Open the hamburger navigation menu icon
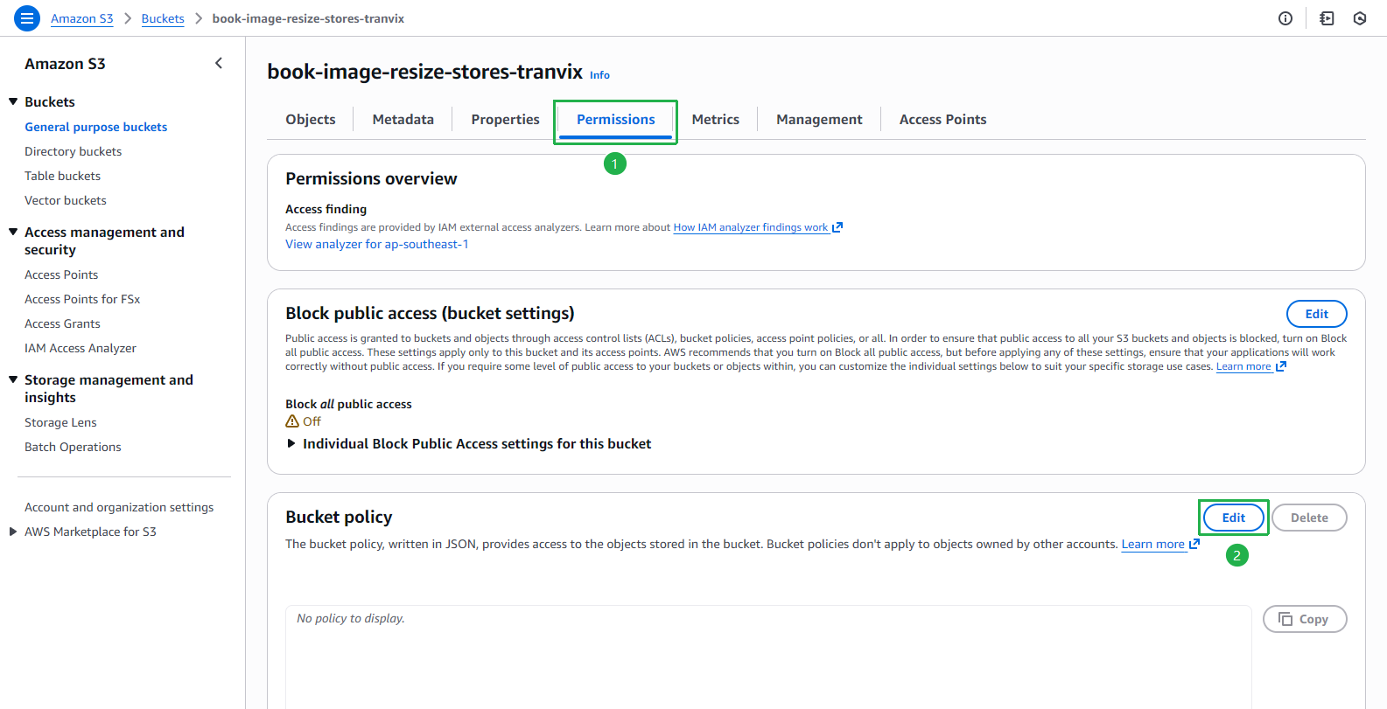Image resolution: width=1387 pixels, height=709 pixels. [27, 17]
